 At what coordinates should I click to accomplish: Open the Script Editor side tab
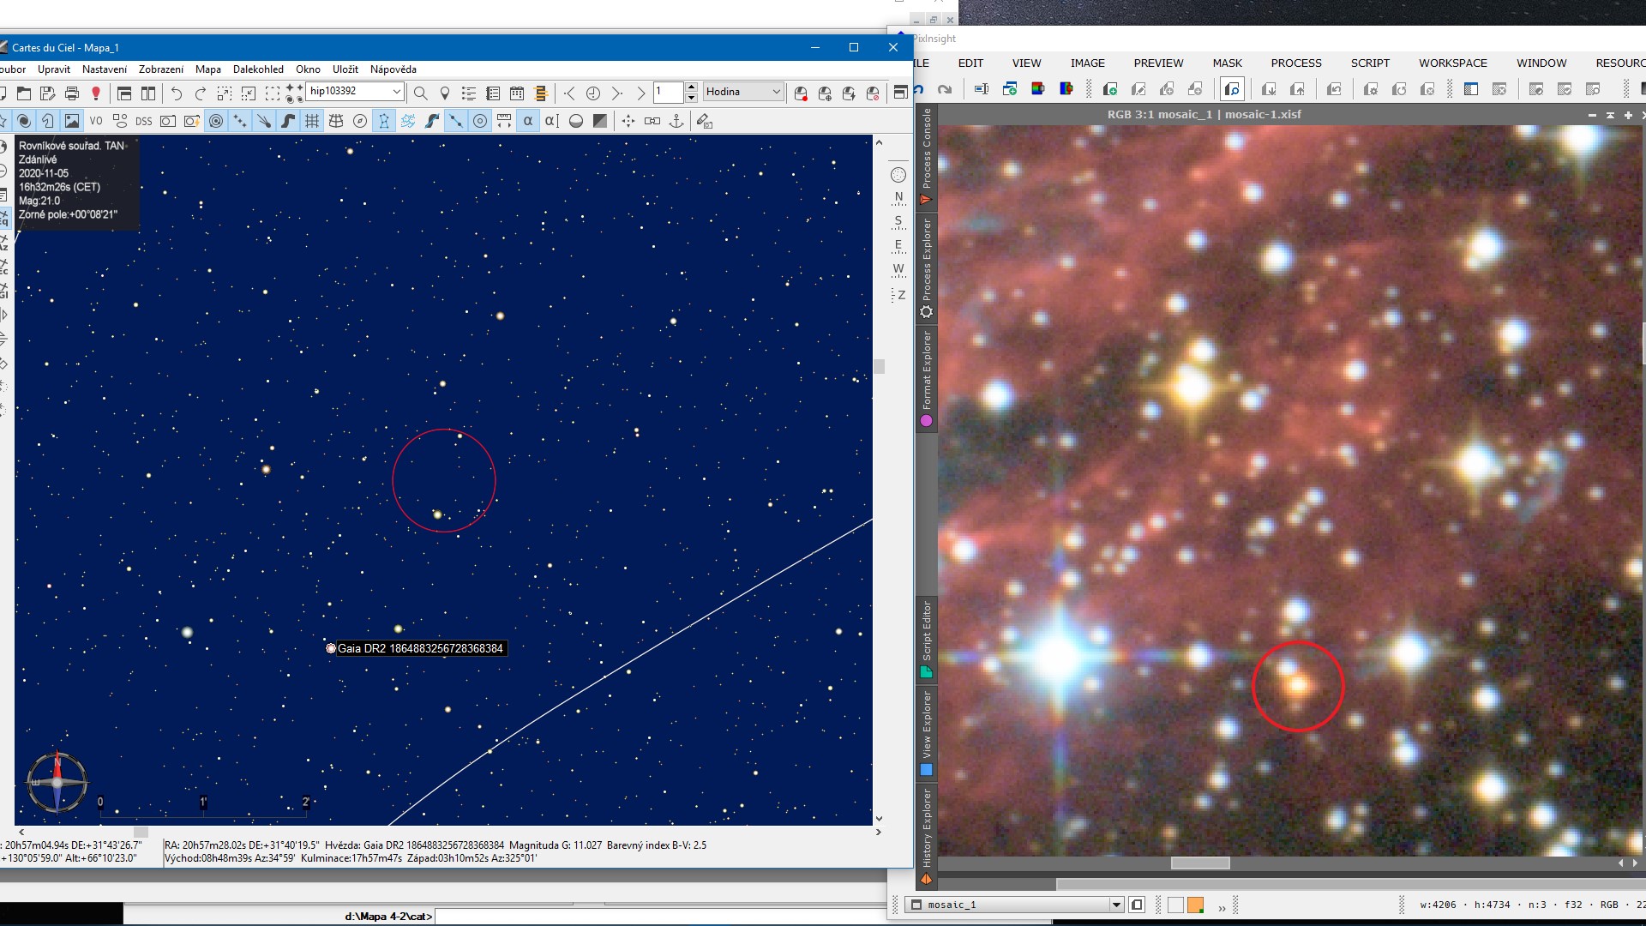click(927, 640)
